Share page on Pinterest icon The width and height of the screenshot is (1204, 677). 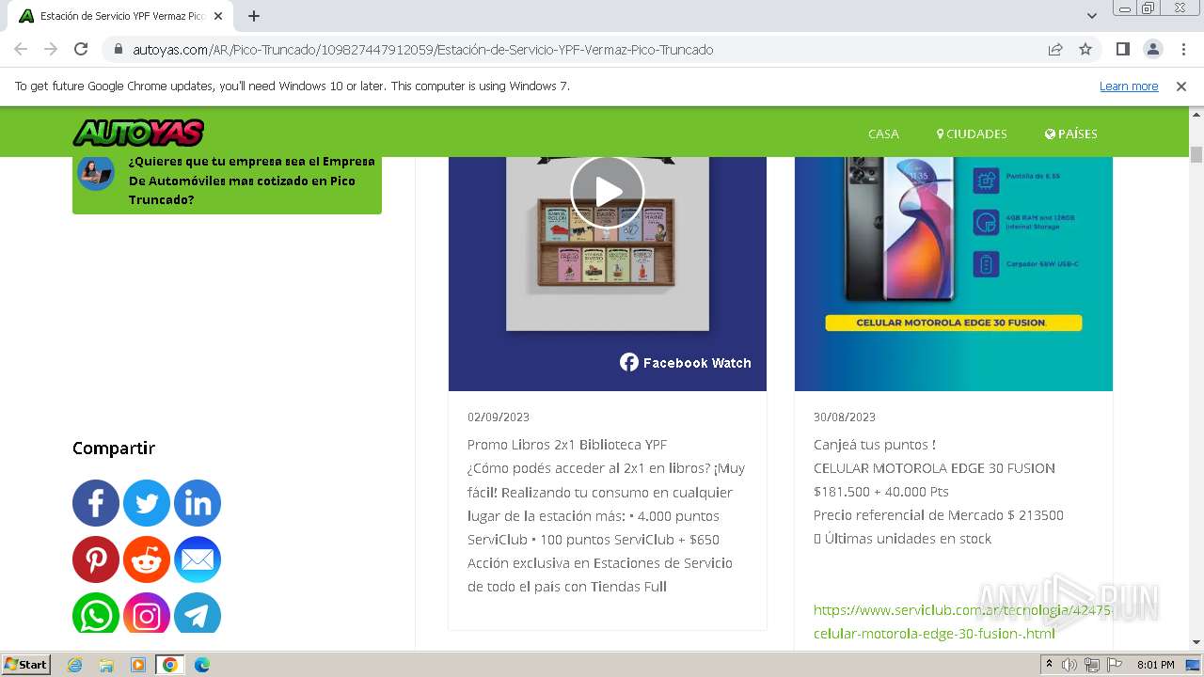96,559
